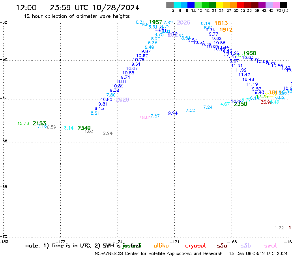Click the blue wave height value 10.07
The width and height of the screenshot is (292, 257).
[x=132, y=68]
